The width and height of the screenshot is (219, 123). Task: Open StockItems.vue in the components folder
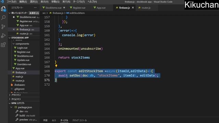tap(25, 56)
